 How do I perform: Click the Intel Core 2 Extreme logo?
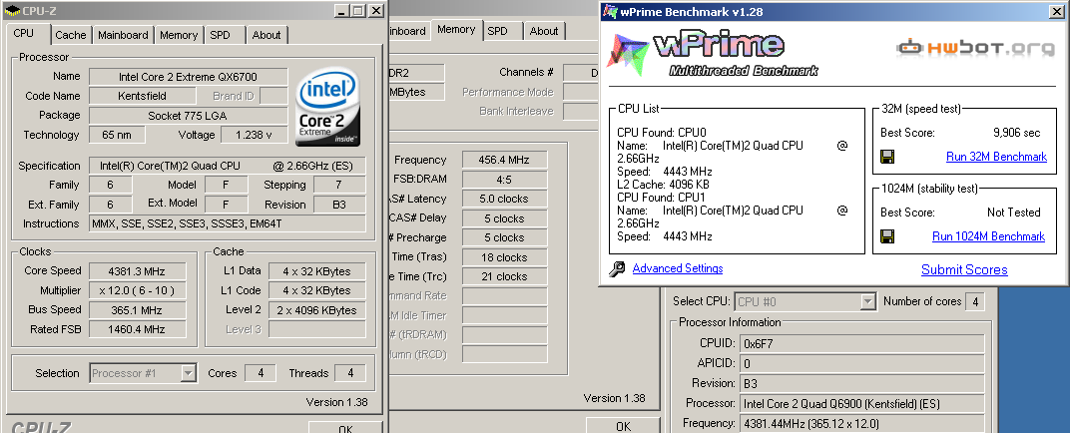click(x=328, y=105)
